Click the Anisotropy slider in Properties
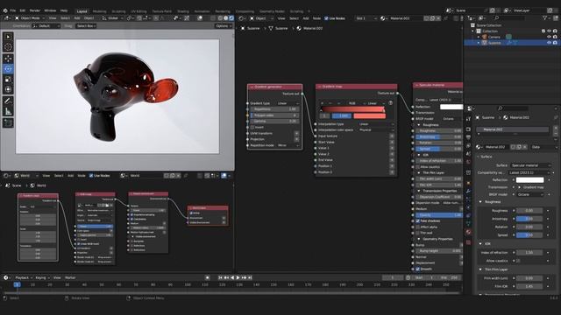The width and height of the screenshot is (561, 315). [529, 219]
